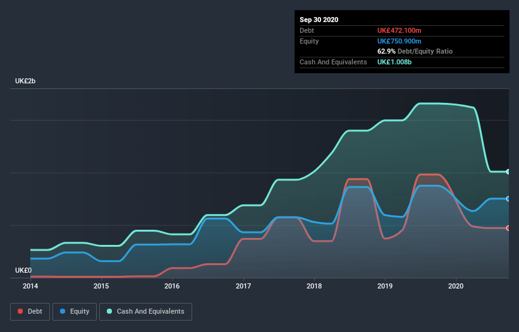The height and width of the screenshot is (332, 519).
Task: Click the teal Cash legend dot
Action: [x=109, y=311]
